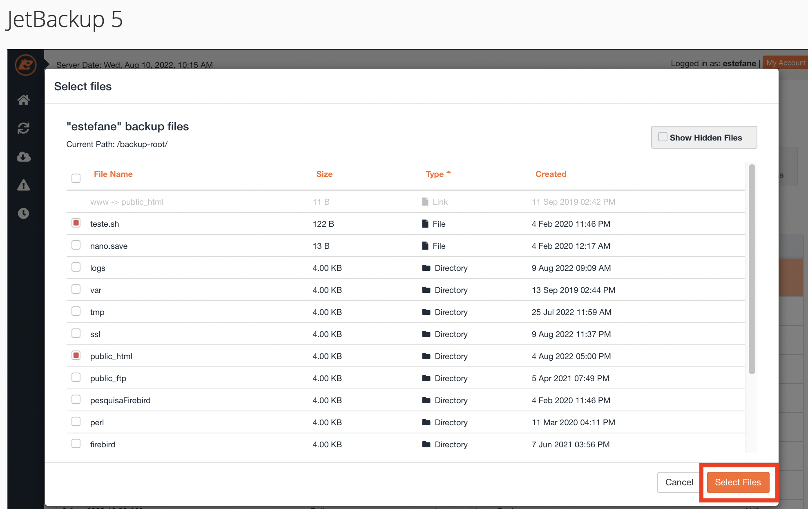The height and width of the screenshot is (509, 808).
Task: Click the ssl directory name
Action: point(95,334)
